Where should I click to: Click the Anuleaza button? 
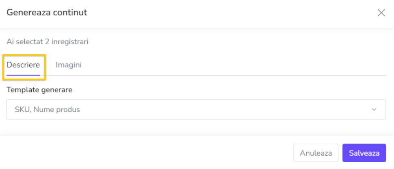point(316,153)
